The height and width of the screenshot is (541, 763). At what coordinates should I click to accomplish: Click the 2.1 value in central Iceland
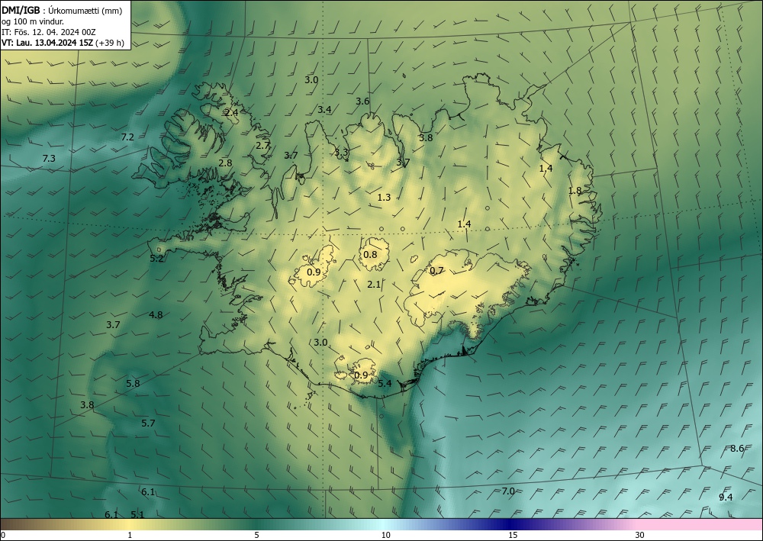[x=374, y=285]
